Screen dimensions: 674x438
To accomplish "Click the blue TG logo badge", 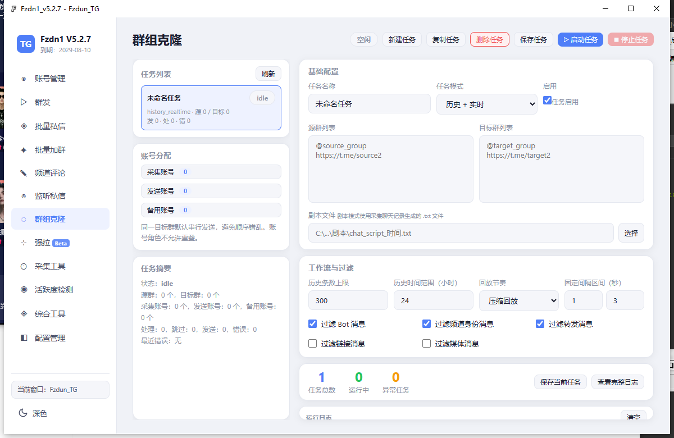I will [x=26, y=44].
